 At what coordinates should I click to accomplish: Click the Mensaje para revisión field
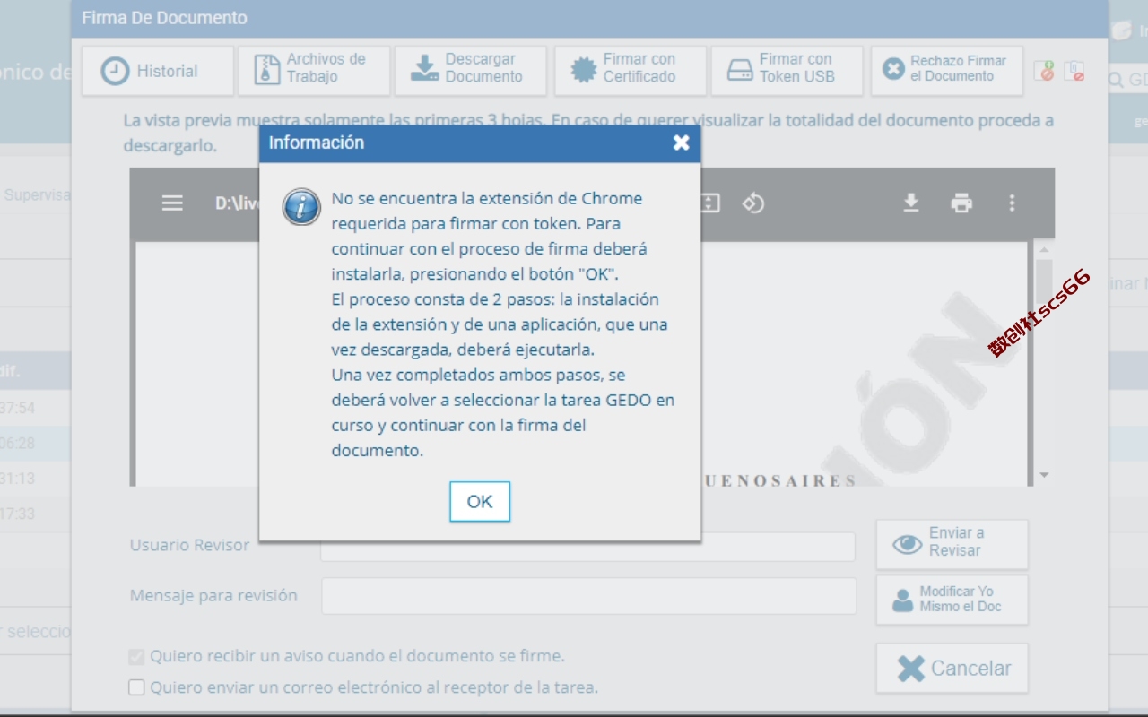(588, 596)
